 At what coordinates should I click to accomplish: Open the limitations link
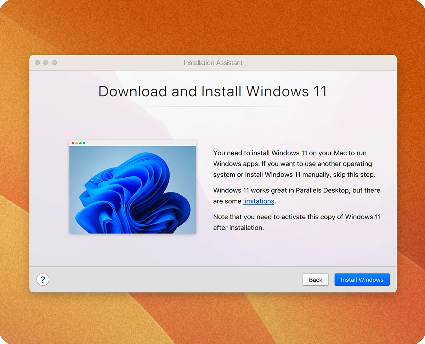[259, 201]
